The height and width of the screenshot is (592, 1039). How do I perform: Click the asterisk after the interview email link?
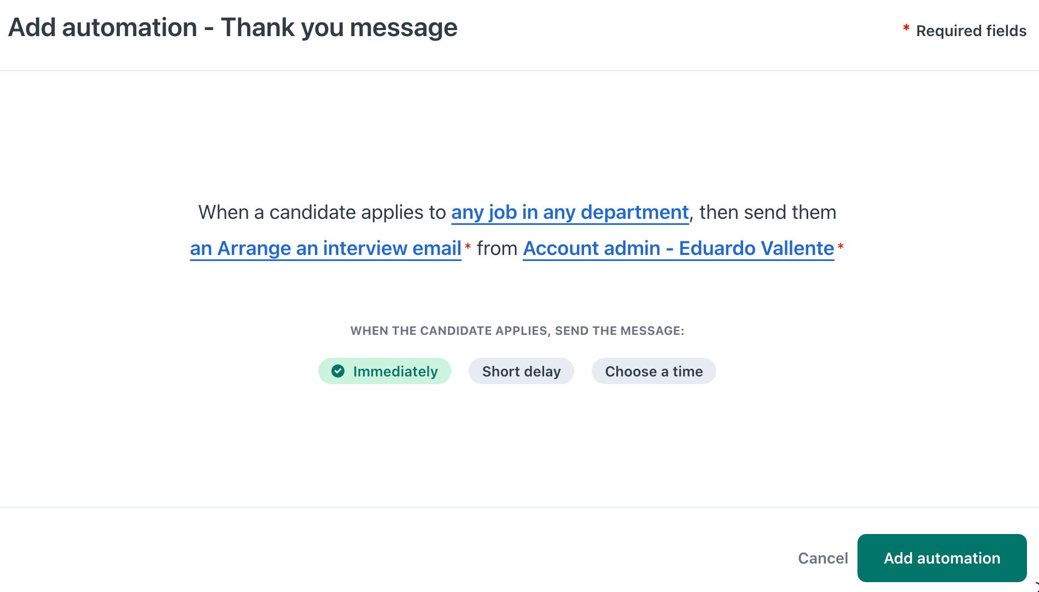(x=468, y=247)
